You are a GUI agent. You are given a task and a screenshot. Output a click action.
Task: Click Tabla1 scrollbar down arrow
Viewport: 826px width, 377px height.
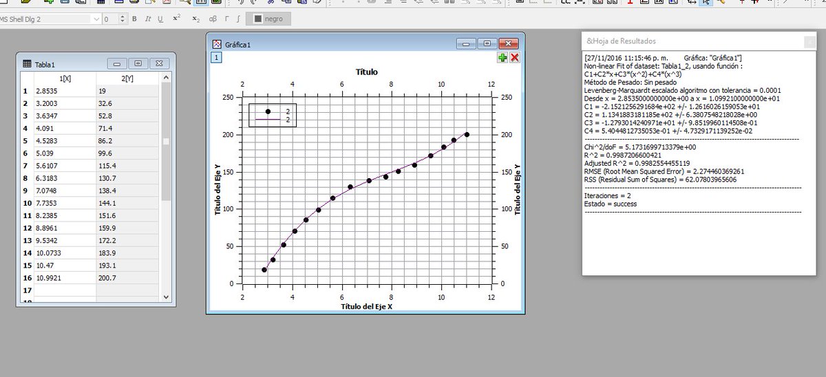coord(165,297)
